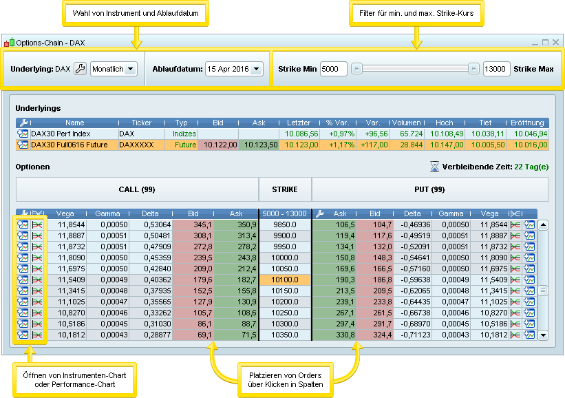
Task: Click the Strike Max input field
Action: point(496,69)
